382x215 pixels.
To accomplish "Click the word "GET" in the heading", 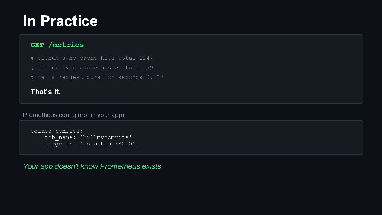I will click(x=37, y=45).
